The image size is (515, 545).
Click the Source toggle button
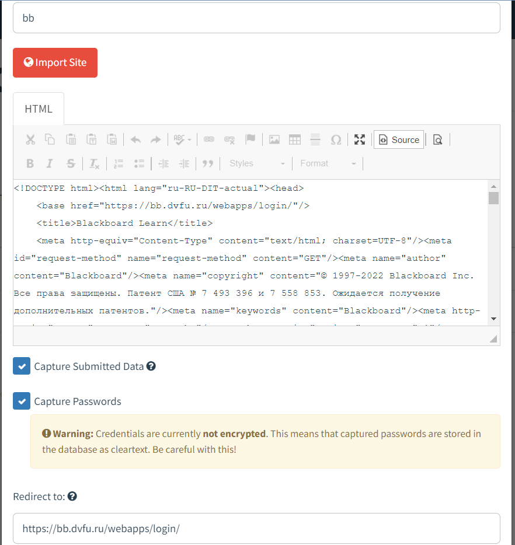[399, 139]
